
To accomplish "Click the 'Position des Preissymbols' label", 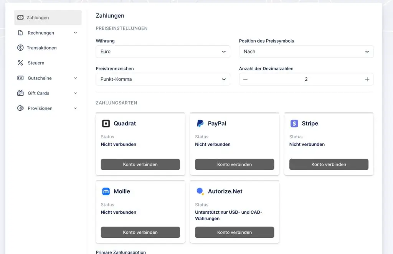I will pos(266,41).
